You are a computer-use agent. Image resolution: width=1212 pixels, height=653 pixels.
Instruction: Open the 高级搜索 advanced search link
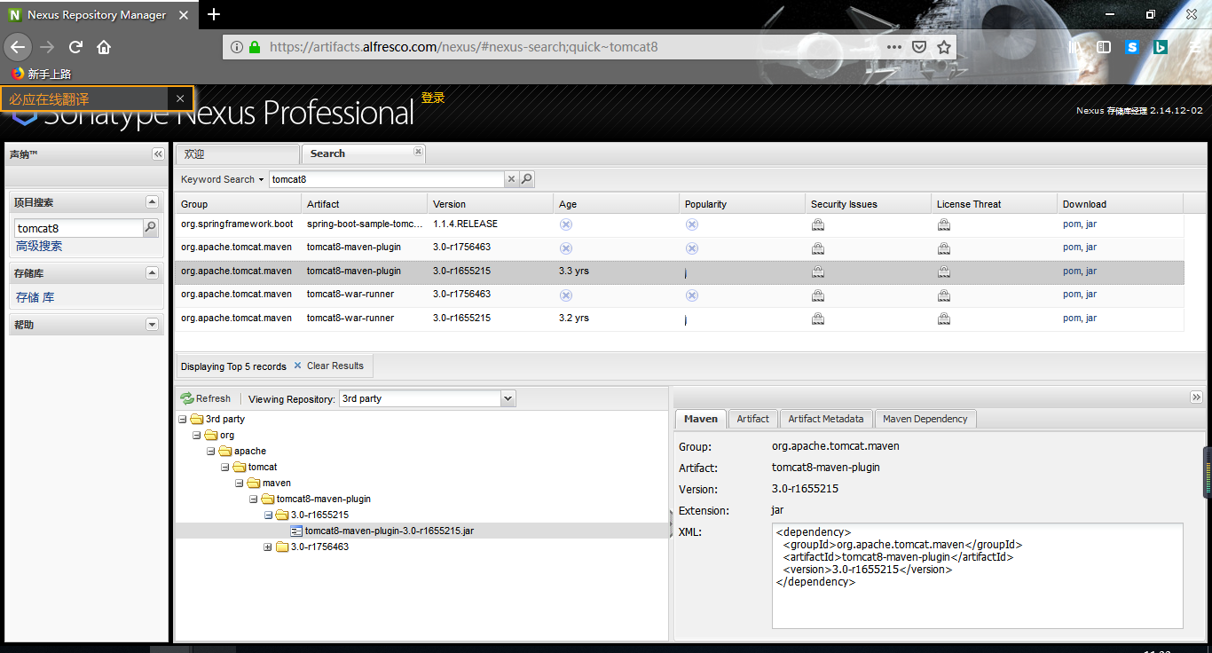click(39, 247)
